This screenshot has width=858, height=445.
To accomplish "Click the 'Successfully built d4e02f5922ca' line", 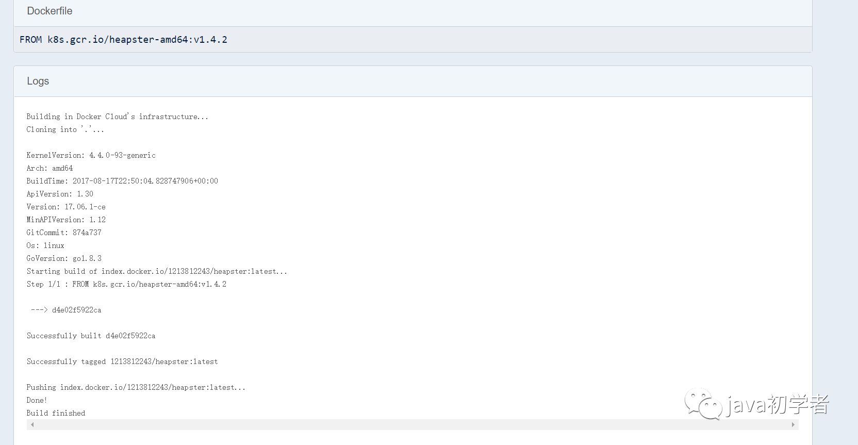I will 91,336.
